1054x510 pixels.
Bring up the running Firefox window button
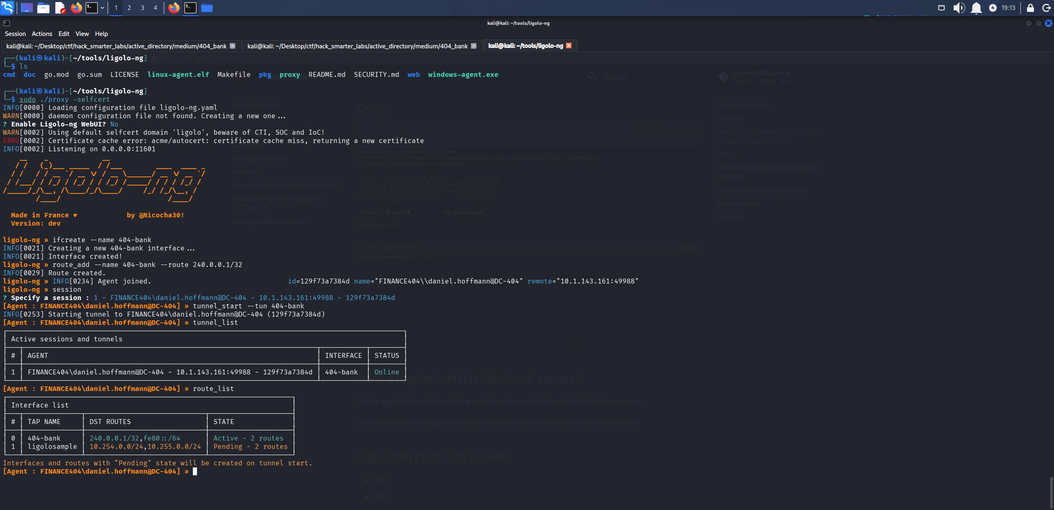(x=174, y=8)
